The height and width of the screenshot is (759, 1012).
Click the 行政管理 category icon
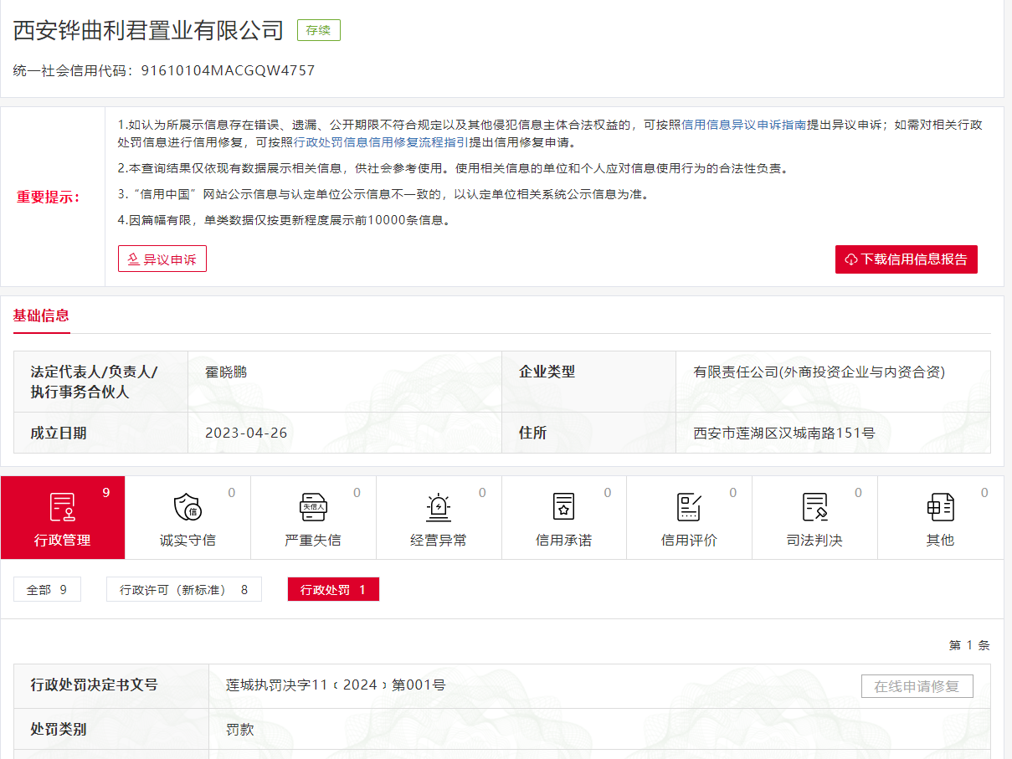pyautogui.click(x=63, y=507)
